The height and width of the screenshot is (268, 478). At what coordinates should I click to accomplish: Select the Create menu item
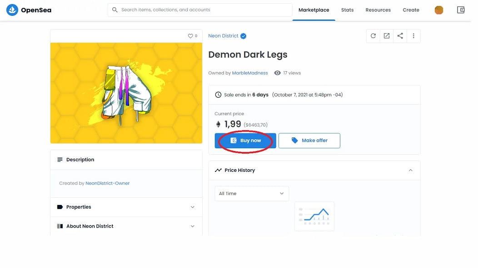point(411,10)
